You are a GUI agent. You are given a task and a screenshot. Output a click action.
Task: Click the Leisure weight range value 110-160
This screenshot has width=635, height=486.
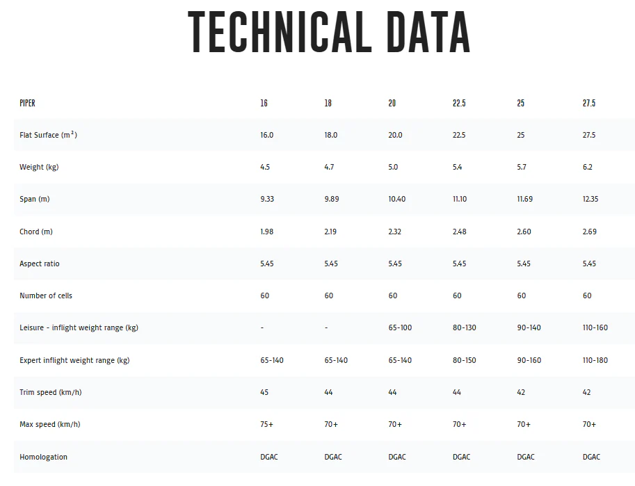pos(595,327)
